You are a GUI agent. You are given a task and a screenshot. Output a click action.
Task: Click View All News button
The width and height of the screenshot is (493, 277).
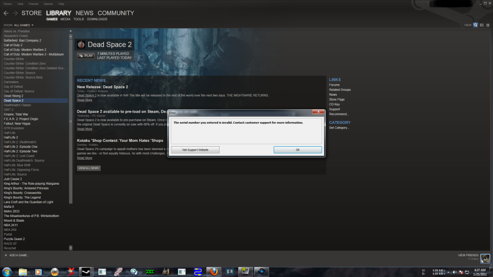(x=89, y=168)
